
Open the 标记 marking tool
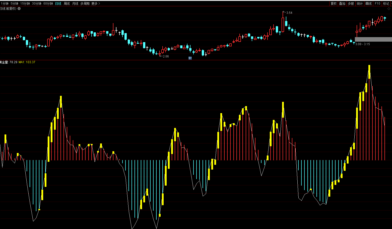(x=386, y=4)
